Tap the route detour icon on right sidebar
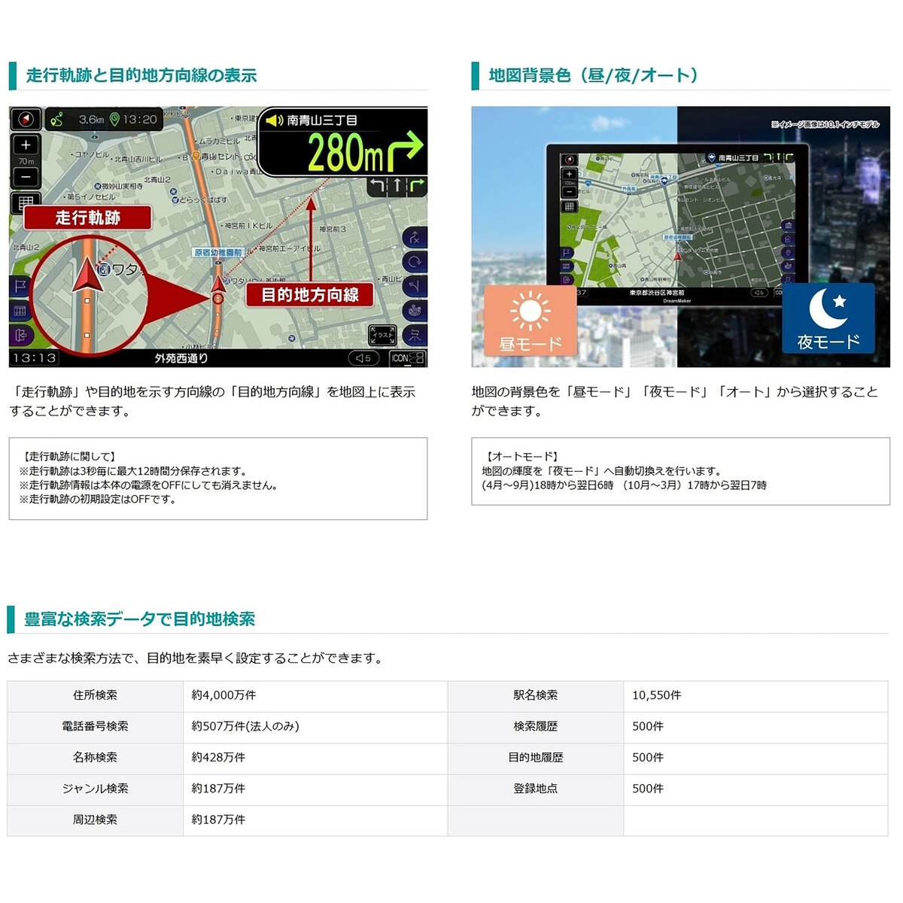This screenshot has height=903, width=903. [414, 239]
